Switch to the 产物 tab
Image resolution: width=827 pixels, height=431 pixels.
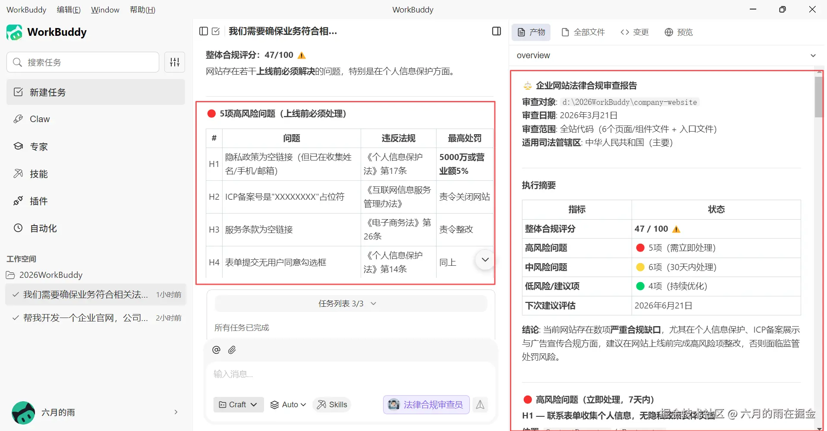click(531, 32)
